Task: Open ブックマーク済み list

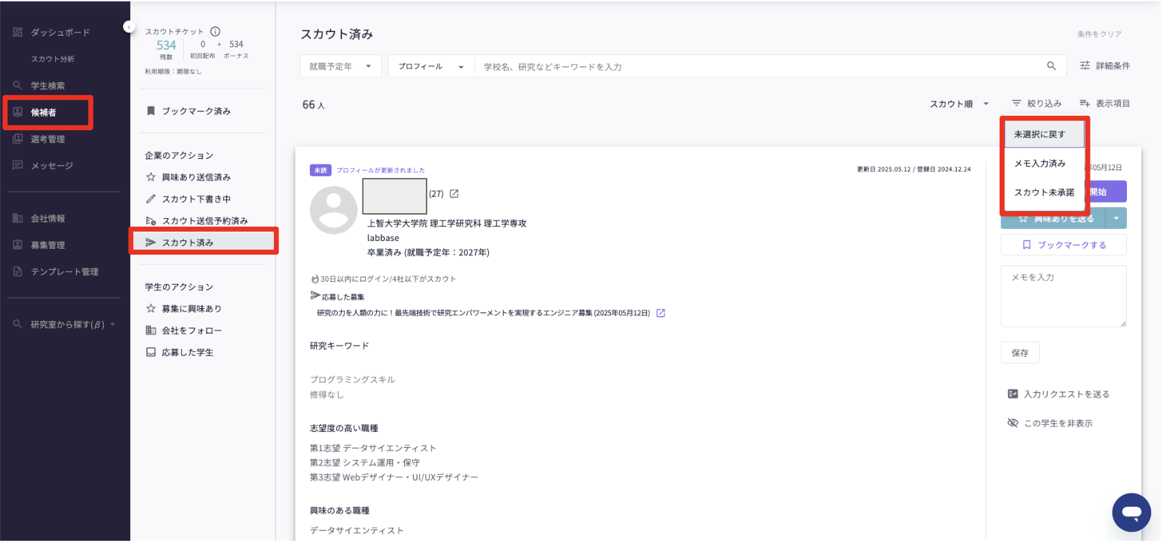Action: 196,111
